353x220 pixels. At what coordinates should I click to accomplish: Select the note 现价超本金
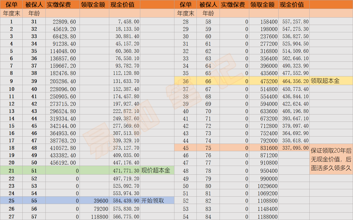coord(156,171)
